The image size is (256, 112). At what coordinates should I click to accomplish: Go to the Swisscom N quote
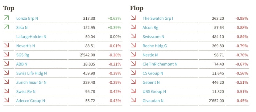[x=153, y=37]
